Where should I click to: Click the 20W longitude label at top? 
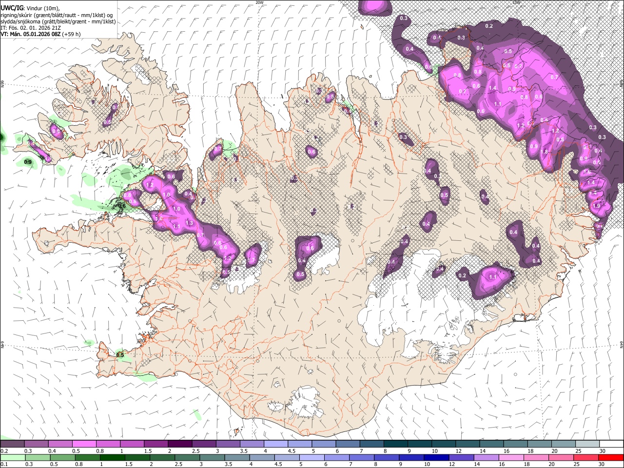coord(259,2)
